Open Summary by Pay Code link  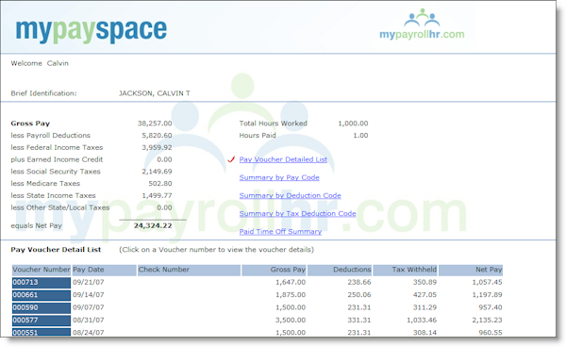279,177
